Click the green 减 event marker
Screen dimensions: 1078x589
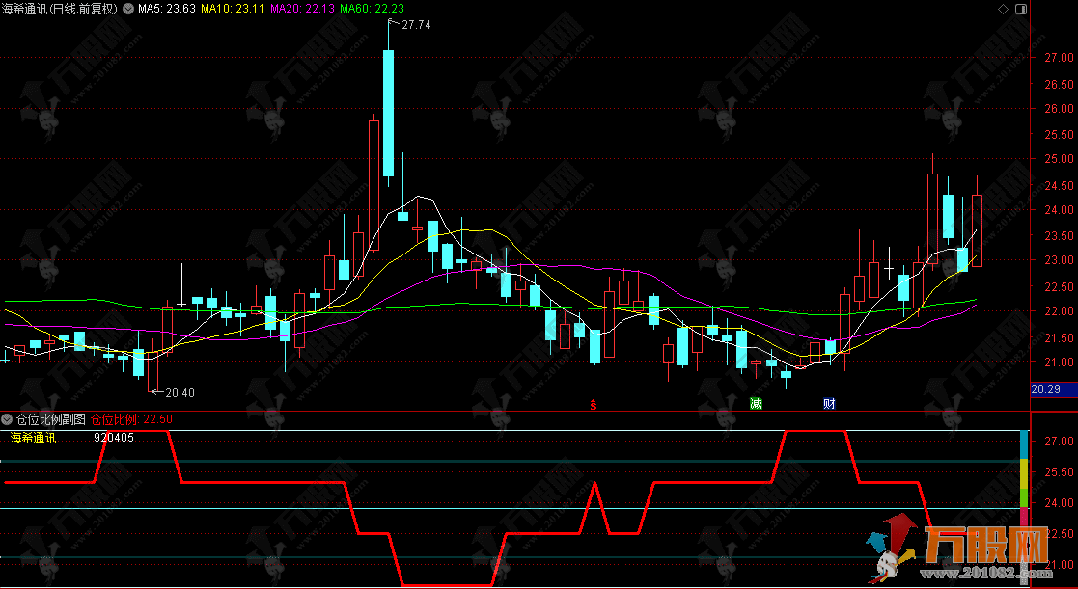pos(756,404)
